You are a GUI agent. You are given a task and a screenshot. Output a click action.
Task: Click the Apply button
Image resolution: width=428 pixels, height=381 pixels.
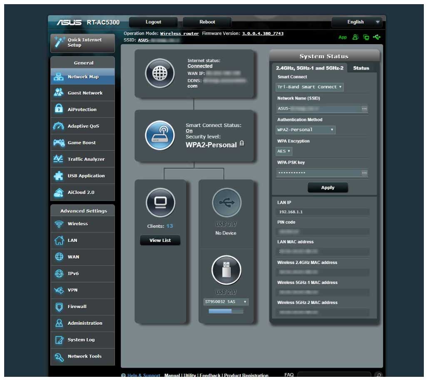(x=328, y=187)
